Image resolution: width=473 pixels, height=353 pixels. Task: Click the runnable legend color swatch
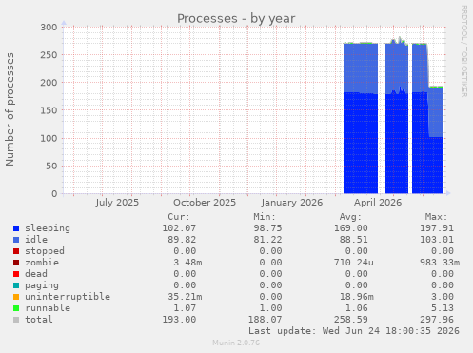pos(16,308)
